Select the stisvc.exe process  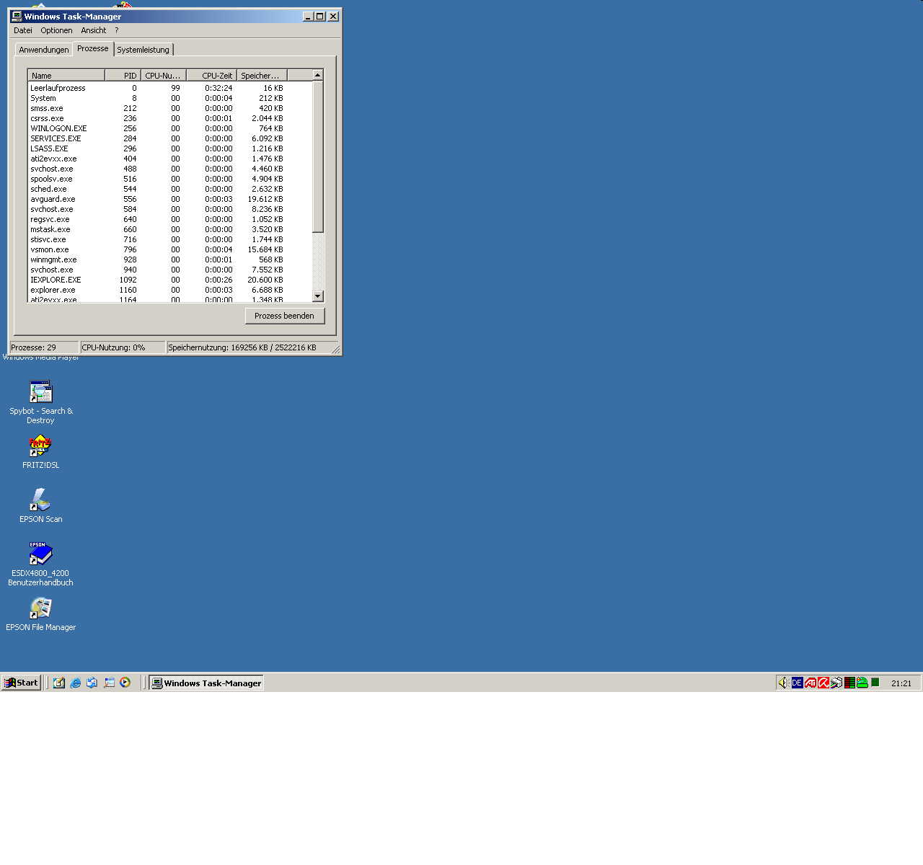[169, 239]
